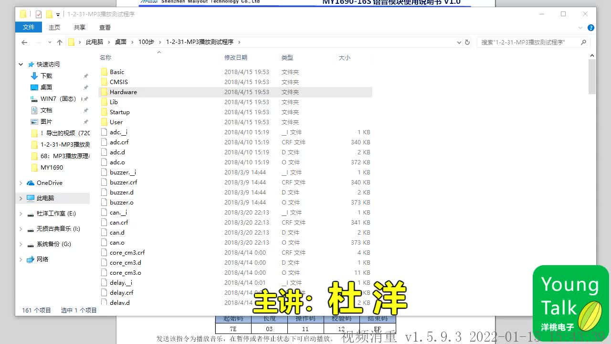Expand the 网络 tree node
Viewport: 611px width, 344px height.
21,259
